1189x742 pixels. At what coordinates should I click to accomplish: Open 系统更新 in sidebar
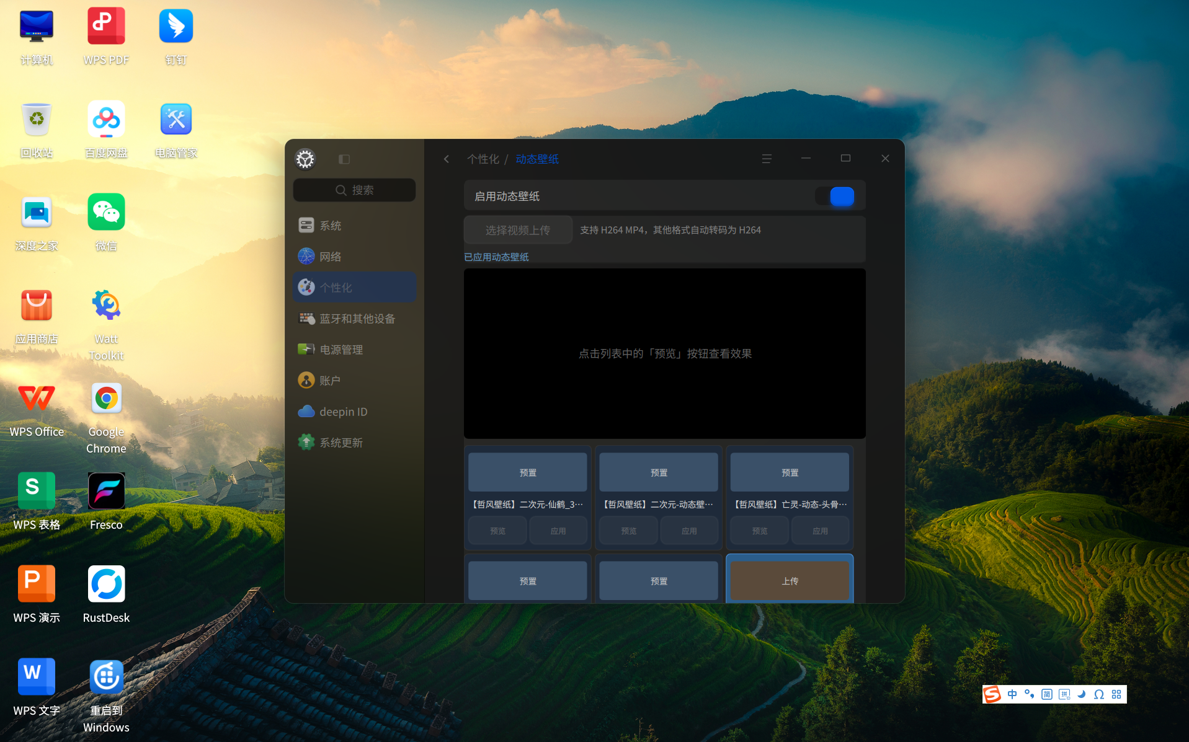click(x=355, y=443)
